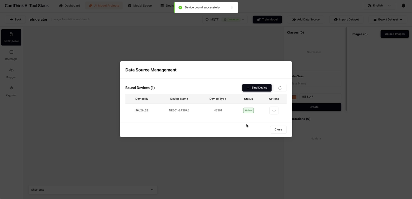Activate the Select/Move tool
The image size is (412, 199).
click(x=11, y=37)
